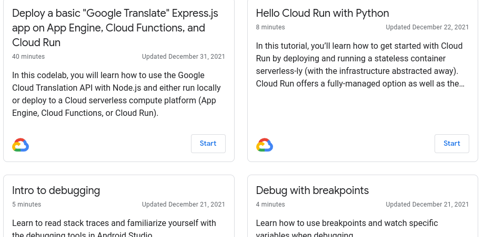Start the Google Translate Express.js codelab
The image size is (484, 237).
208,144
